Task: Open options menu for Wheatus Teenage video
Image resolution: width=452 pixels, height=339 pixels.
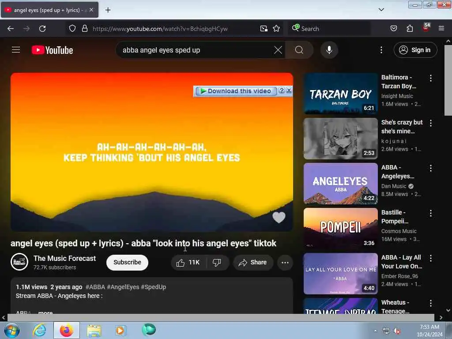Action: coord(431,303)
